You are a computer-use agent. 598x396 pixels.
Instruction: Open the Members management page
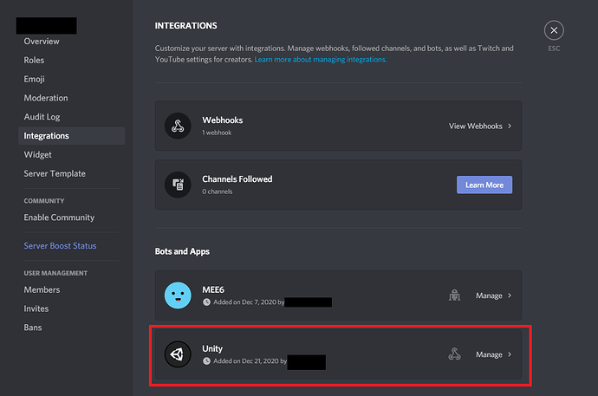click(x=42, y=289)
